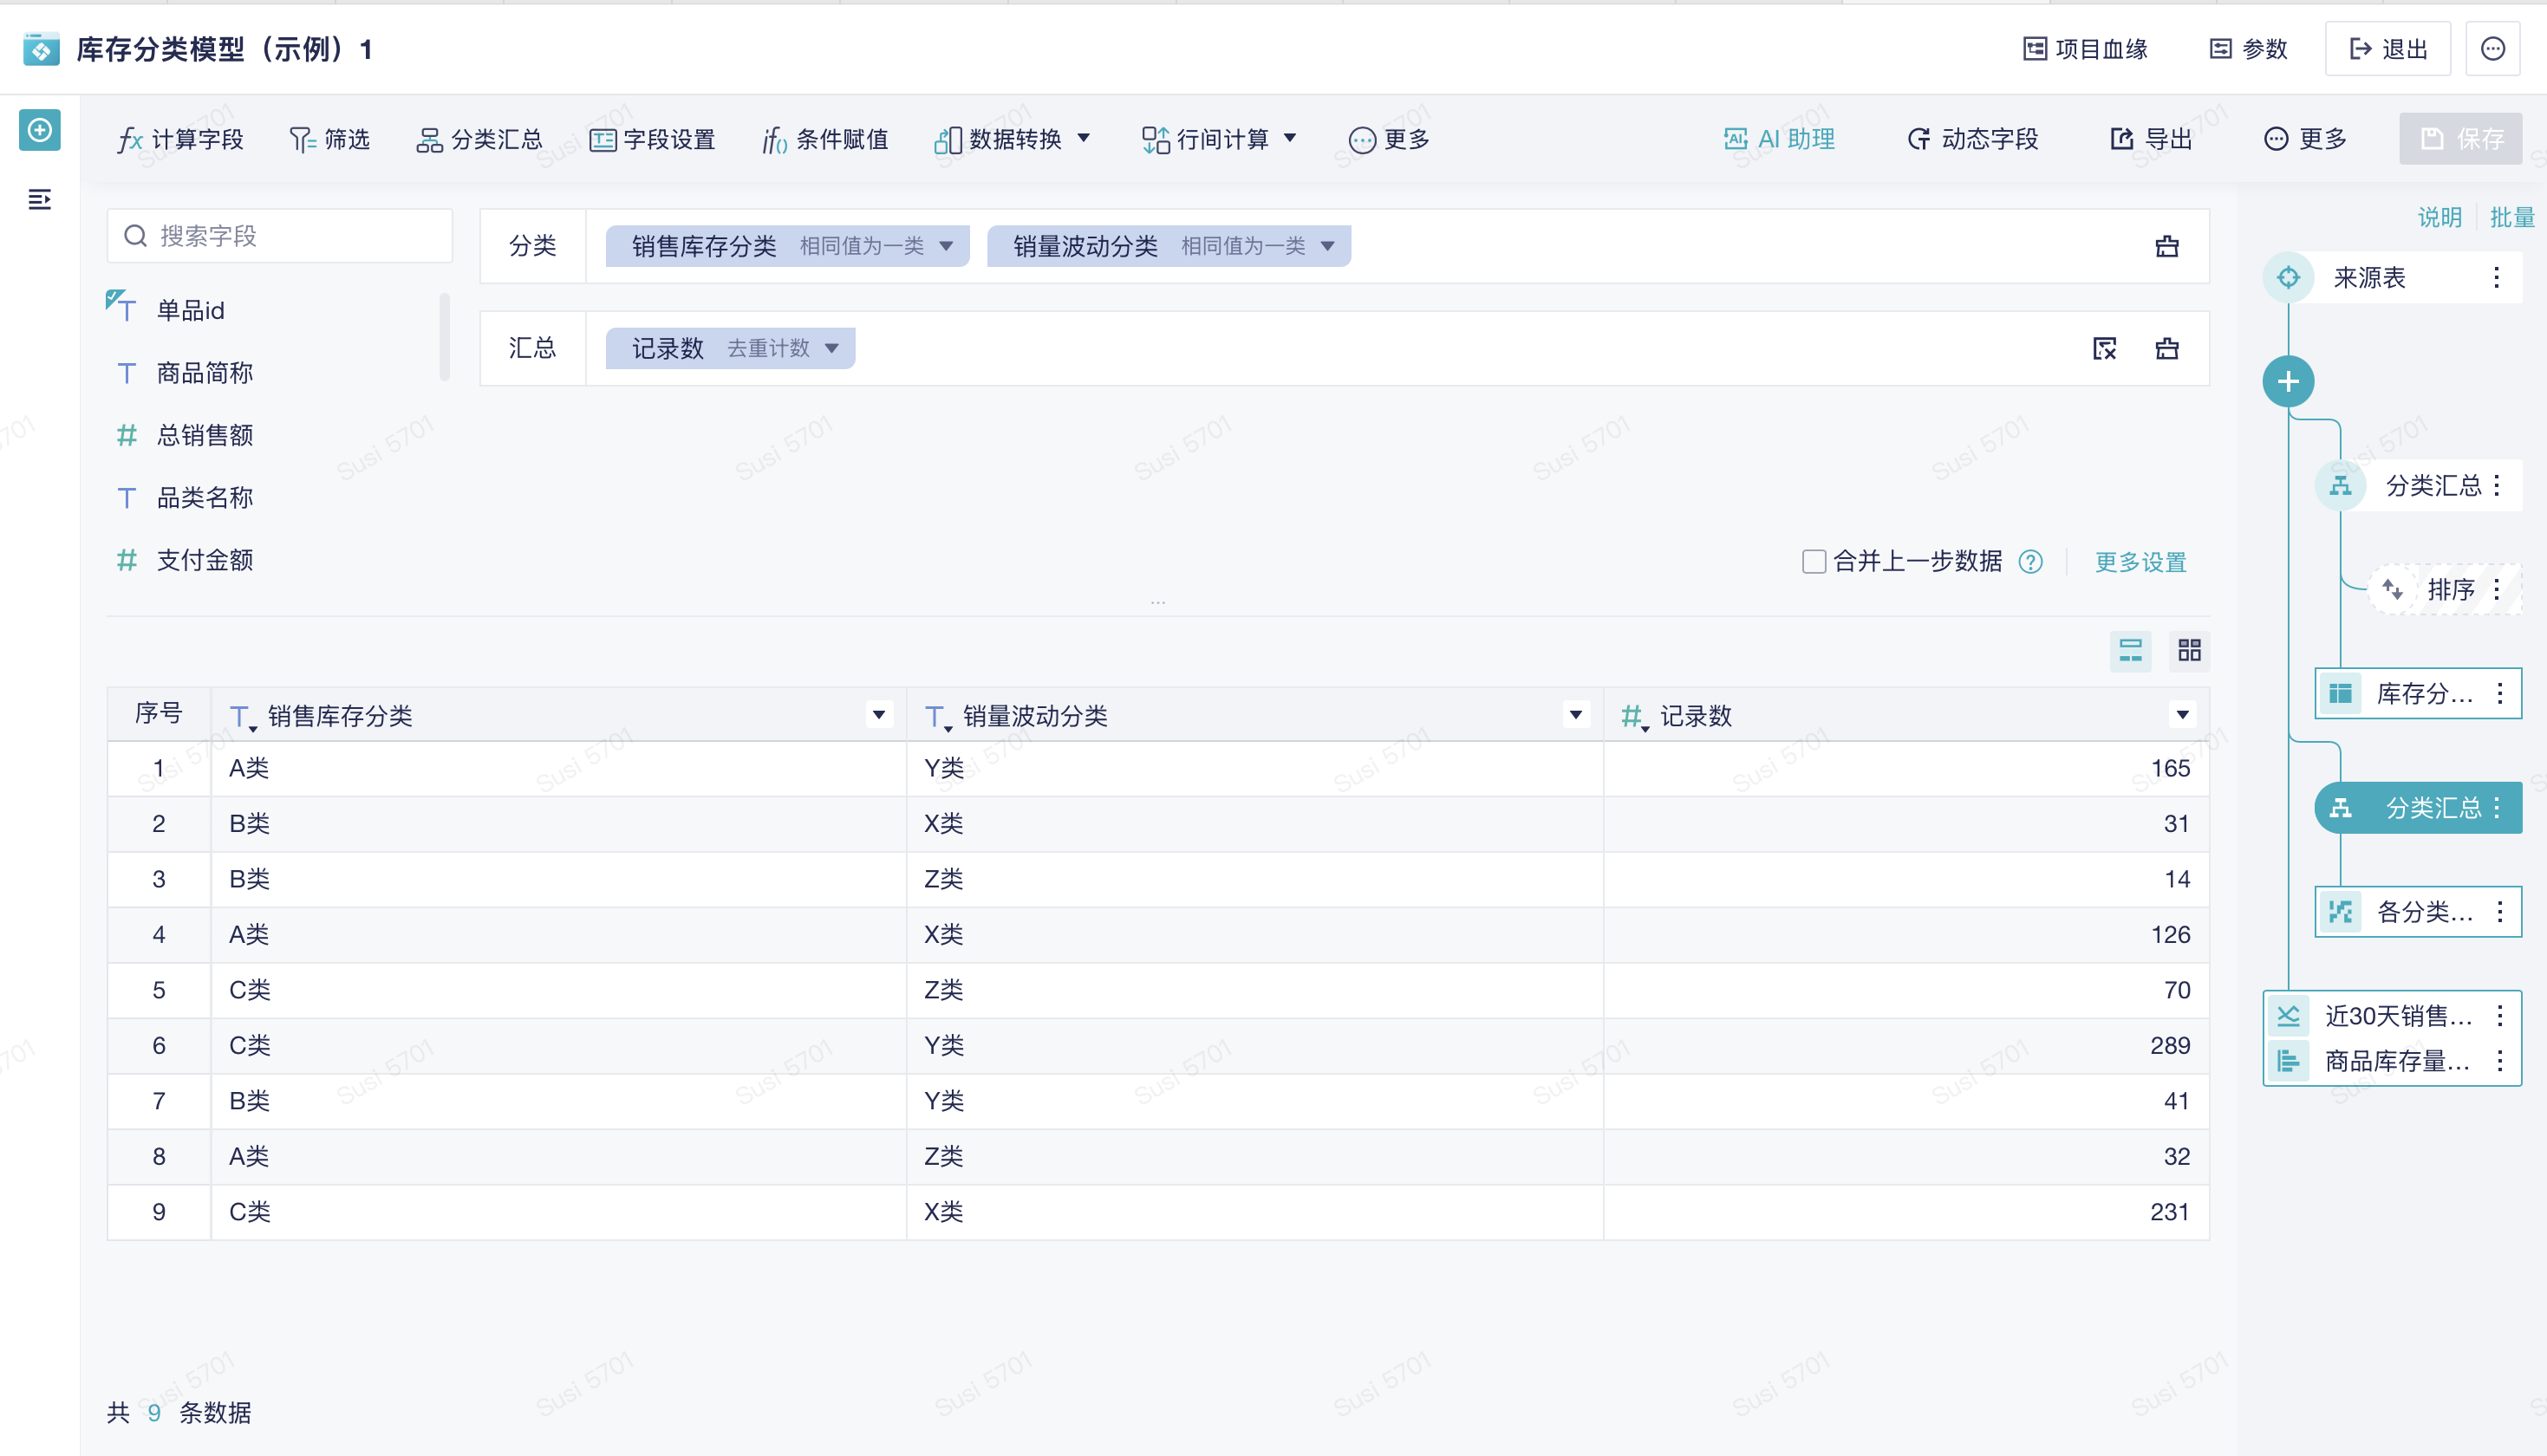Click the clear-fields icon in the 汇总 row
Image resolution: width=2547 pixels, height=1456 pixels.
[x=2104, y=348]
